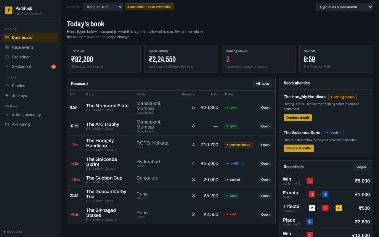This screenshot has height=237, width=379.
Task: Open The Deccan Derby Trial race
Action: (x=265, y=196)
